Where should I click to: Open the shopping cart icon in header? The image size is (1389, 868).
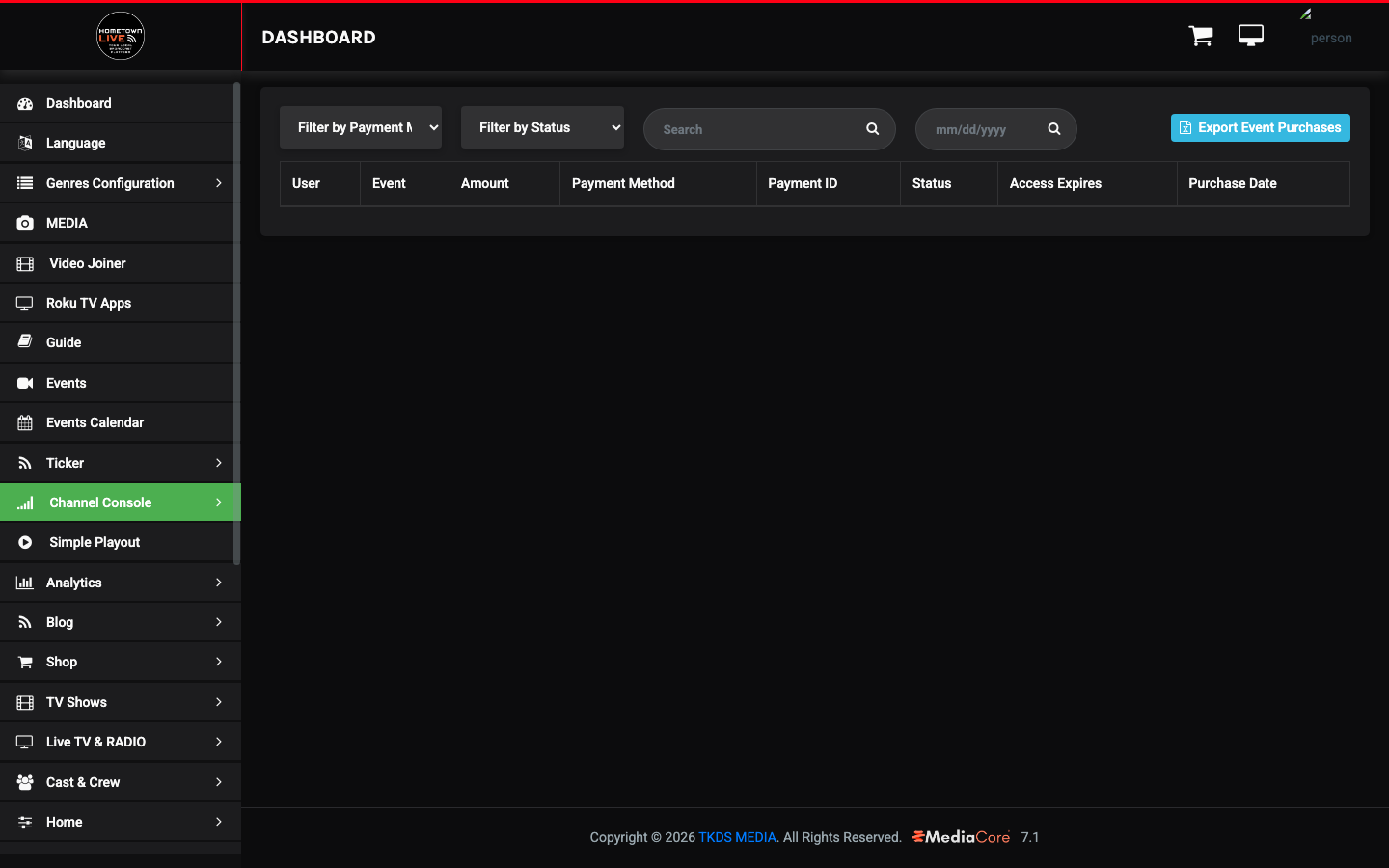point(1201,36)
